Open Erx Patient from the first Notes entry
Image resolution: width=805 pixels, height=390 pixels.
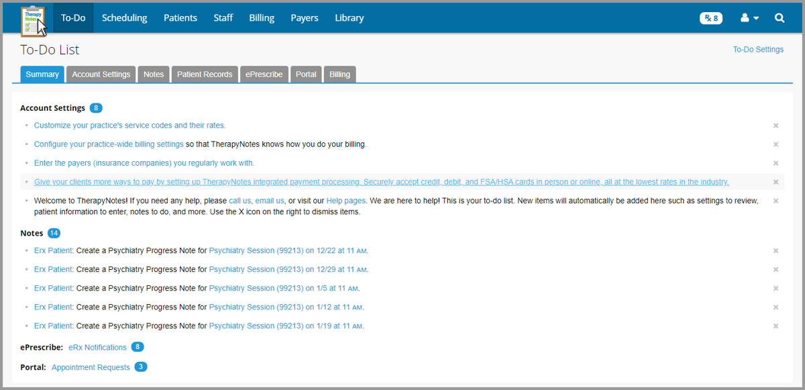click(53, 250)
